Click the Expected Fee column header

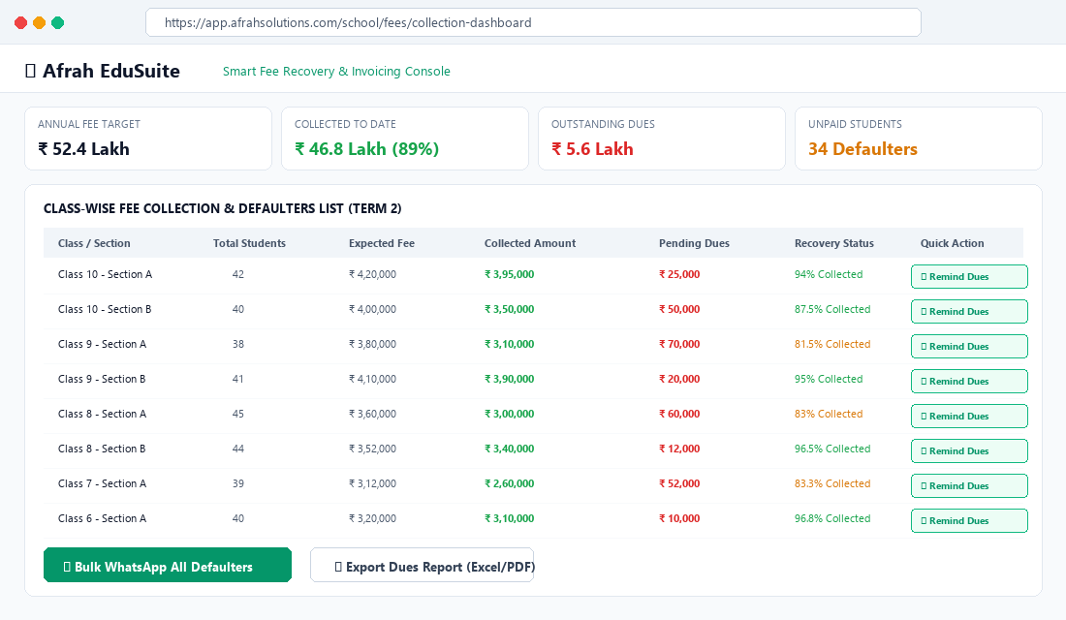(382, 243)
